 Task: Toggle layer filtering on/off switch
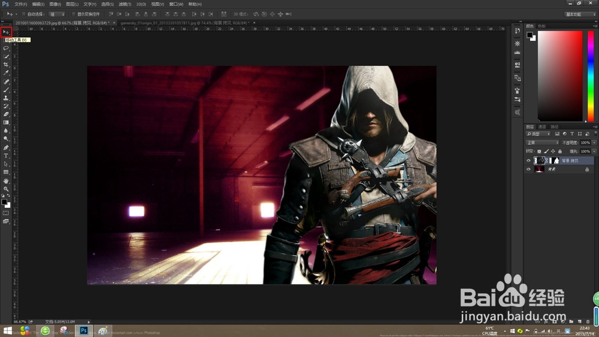tap(595, 133)
